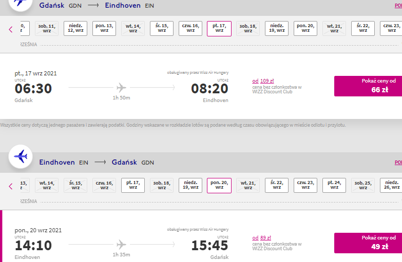Select return date pon. 20 wrz
402x262 pixels.
219,186
